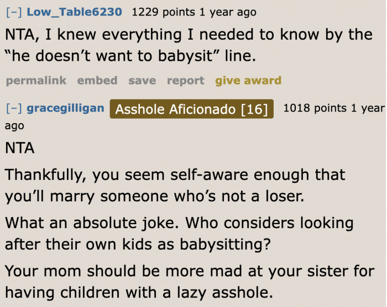Save the Low_Table6230 comment
The width and height of the screenshot is (387, 307).
142,81
